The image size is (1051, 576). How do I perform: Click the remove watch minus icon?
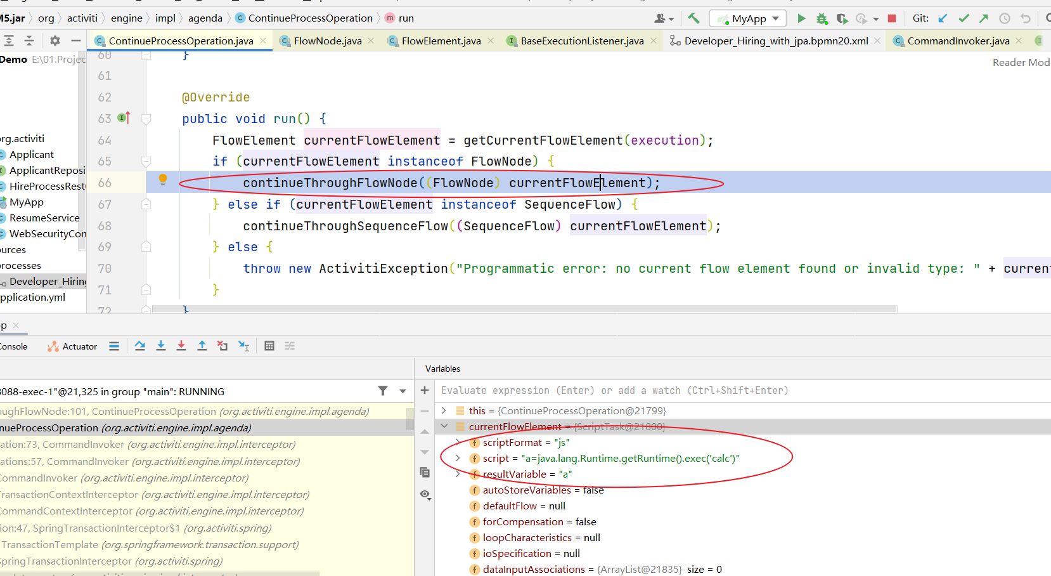coord(425,410)
